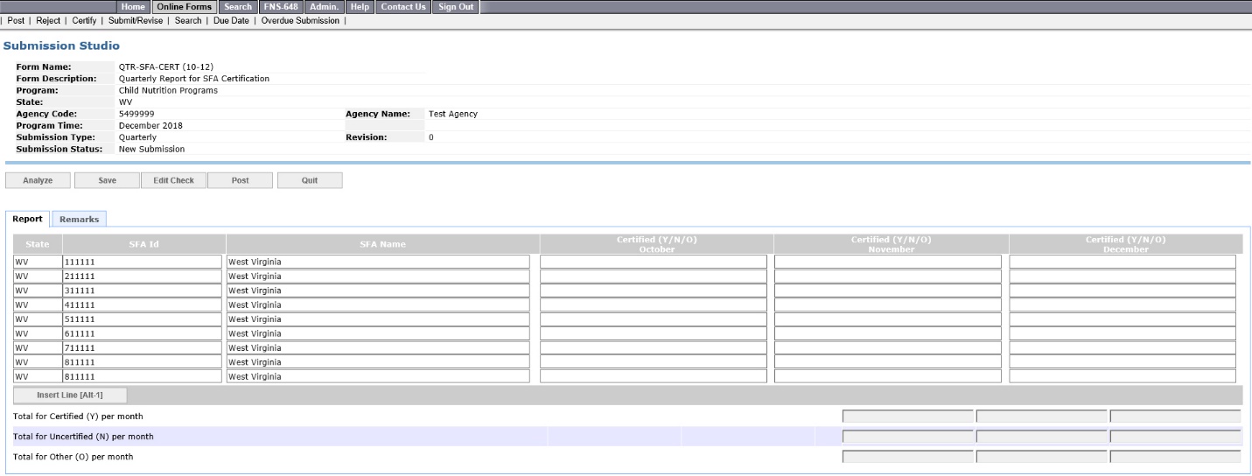Open the Online Forms menu
1252x476 pixels.
coord(184,7)
